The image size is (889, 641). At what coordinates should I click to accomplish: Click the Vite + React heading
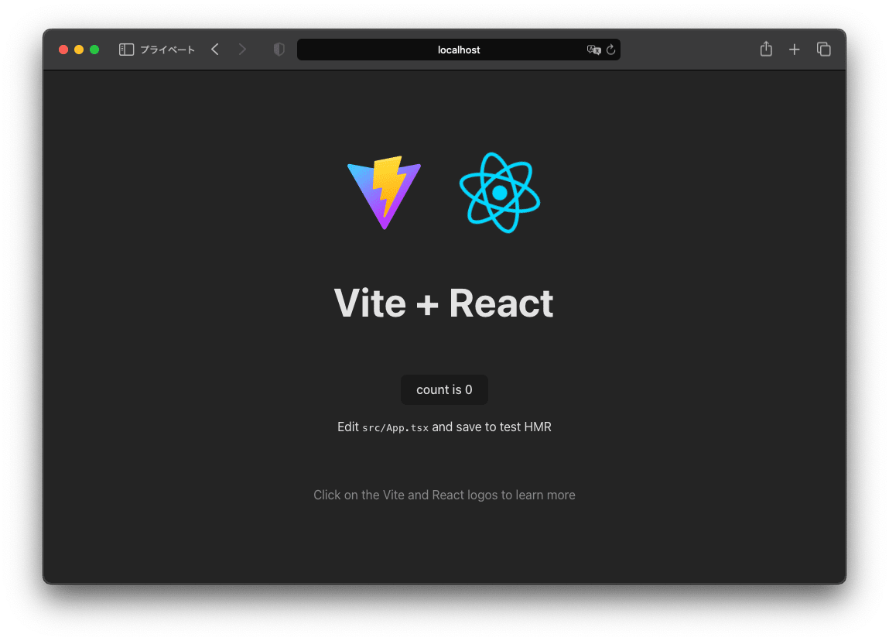coord(444,303)
